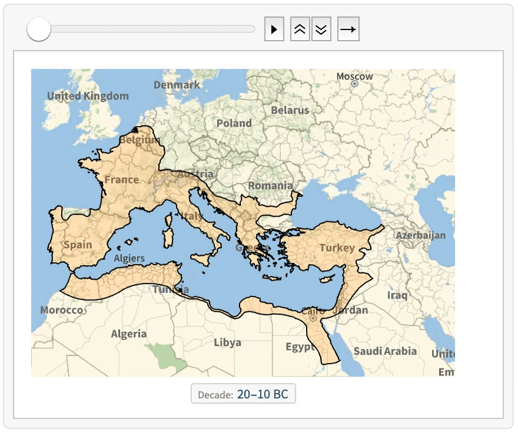Click on the Poland map label
518x432 pixels.
tap(234, 123)
